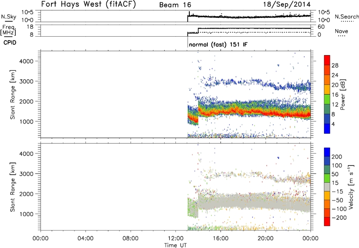
Task: Click the '20:00' time tick label
Action: pos(265,239)
